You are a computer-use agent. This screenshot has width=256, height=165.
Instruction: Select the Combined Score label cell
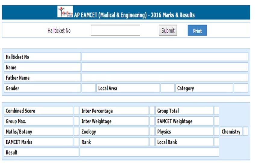(x=38, y=111)
